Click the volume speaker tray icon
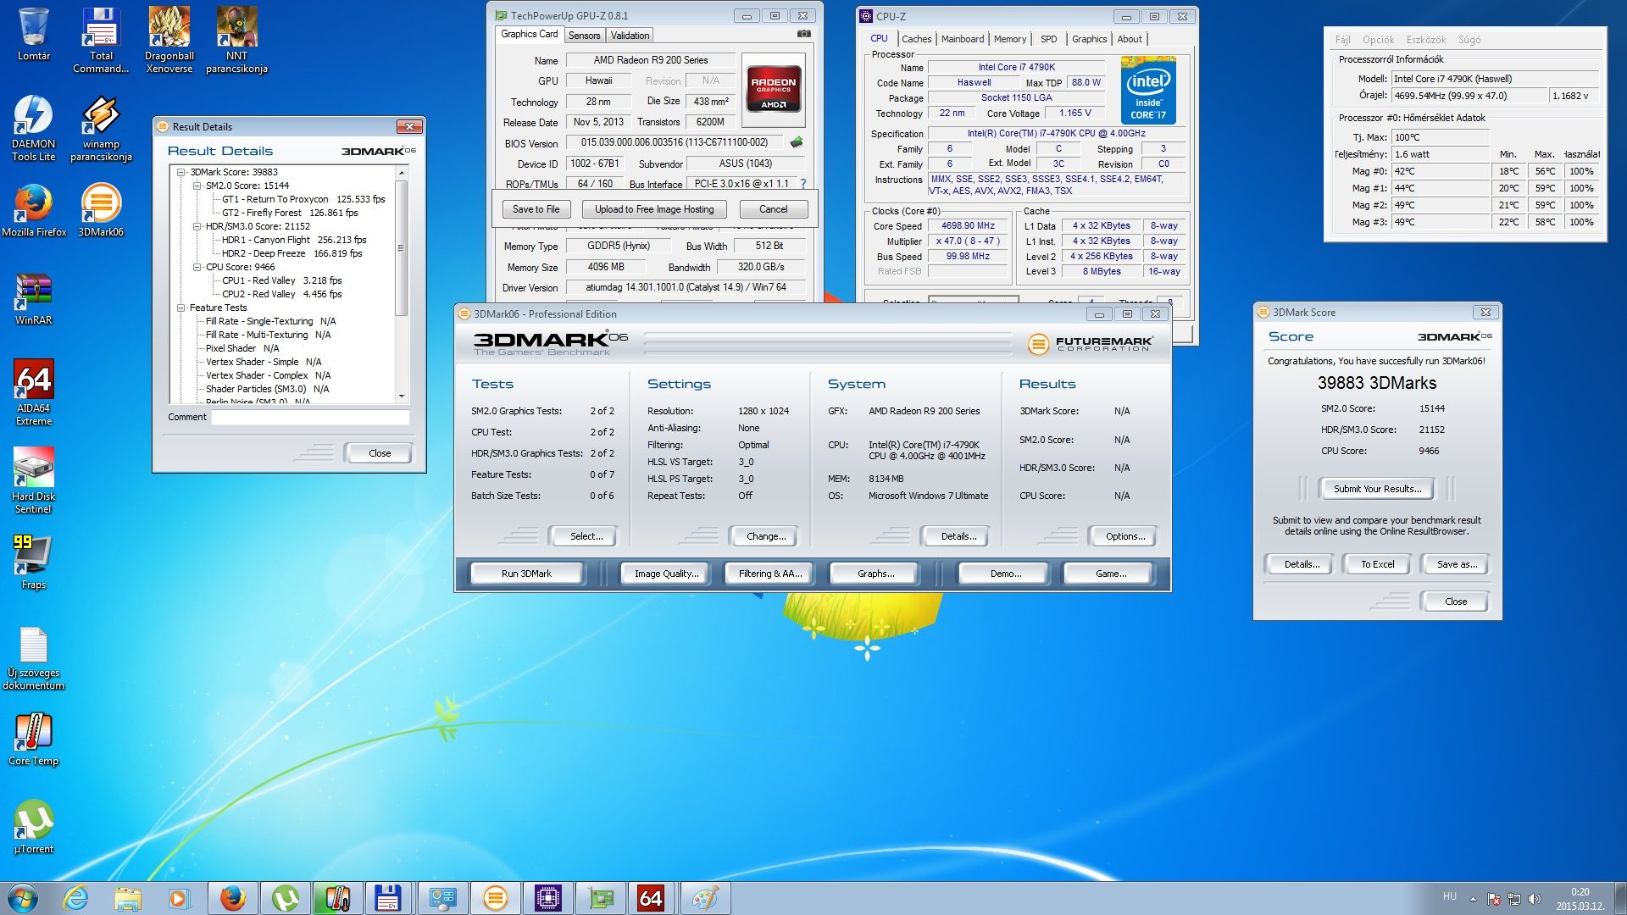Image resolution: width=1627 pixels, height=915 pixels. click(x=1535, y=899)
